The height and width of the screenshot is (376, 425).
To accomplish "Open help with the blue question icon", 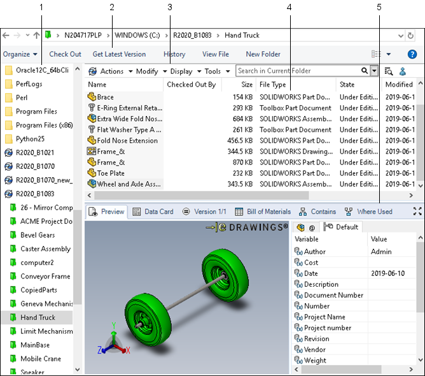I will pos(412,54).
